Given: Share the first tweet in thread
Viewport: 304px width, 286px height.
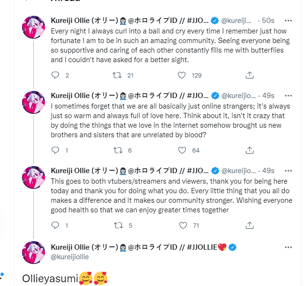Looking at the screenshot, I should [x=249, y=75].
